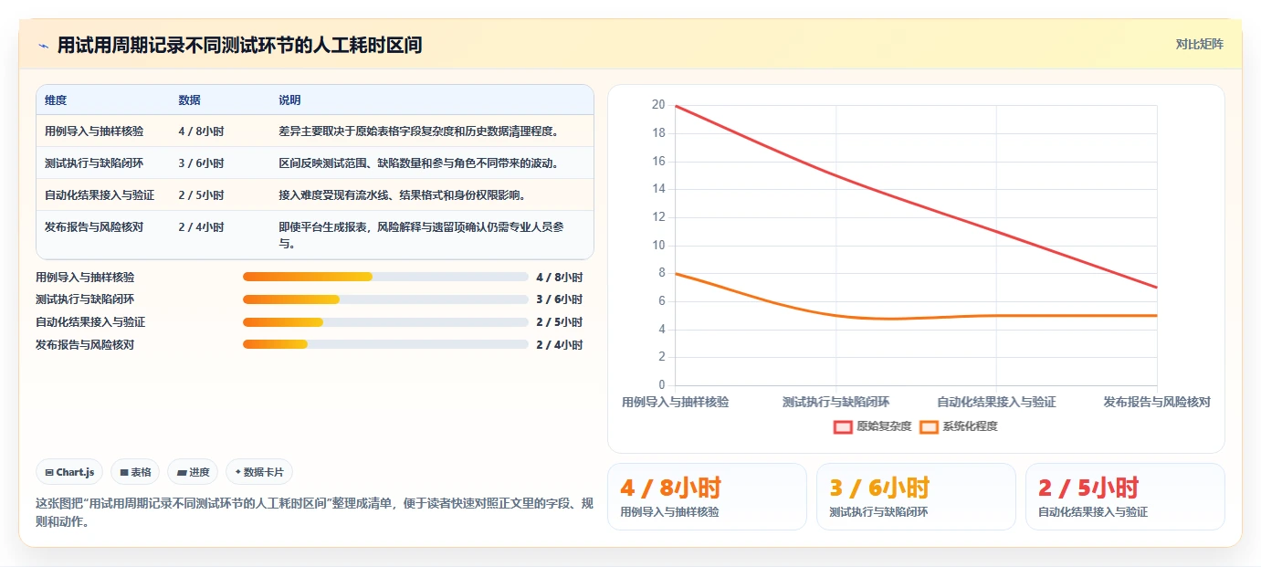This screenshot has height=567, width=1261.
Task: Select table cell 发布报告与风险核对
Action: 94,227
